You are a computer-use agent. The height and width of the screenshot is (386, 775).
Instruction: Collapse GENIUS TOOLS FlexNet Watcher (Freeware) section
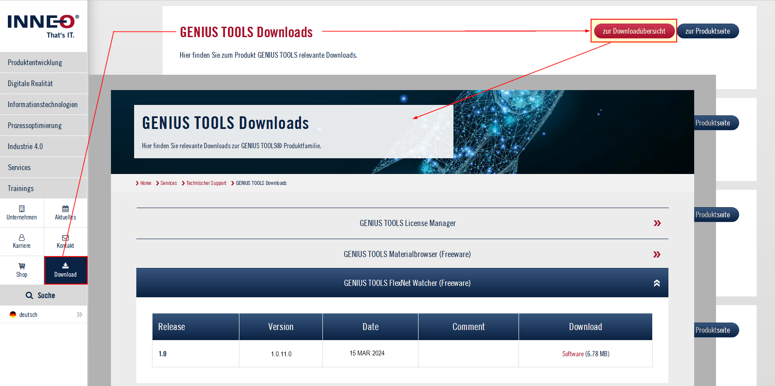pyautogui.click(x=402, y=283)
